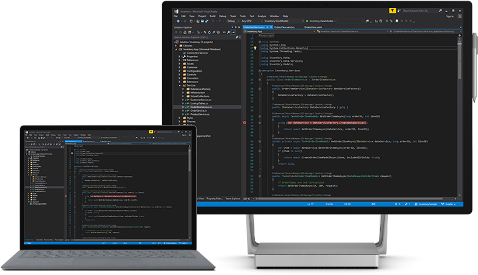The height and width of the screenshot is (275, 478).
Task: Click the Properties wrench icon in Solution Explorer
Action: pyautogui.click(x=228, y=33)
